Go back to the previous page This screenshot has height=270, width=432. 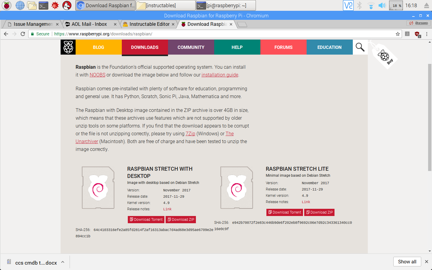[6, 34]
